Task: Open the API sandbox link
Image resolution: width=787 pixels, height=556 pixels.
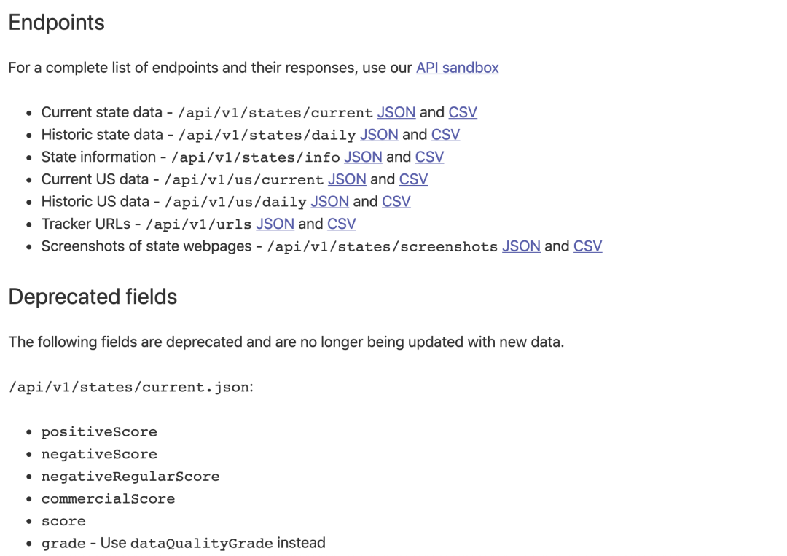Action: tap(457, 68)
